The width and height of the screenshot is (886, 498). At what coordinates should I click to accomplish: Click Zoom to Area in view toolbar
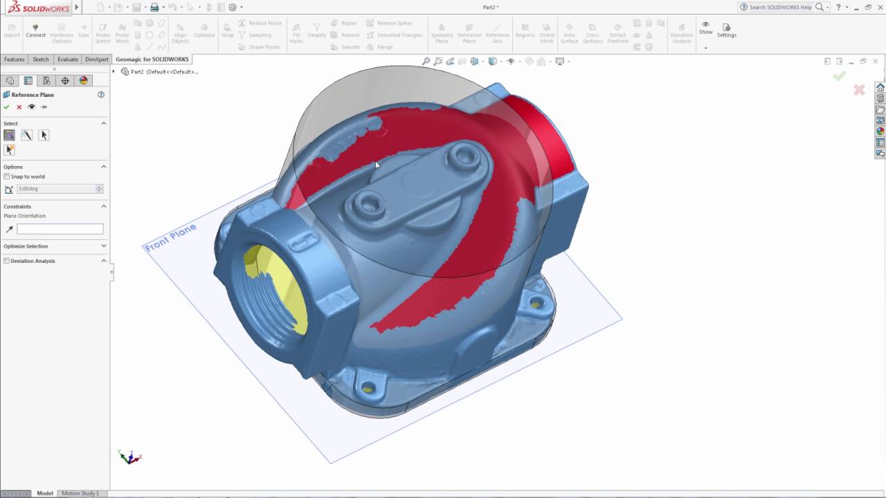(x=438, y=62)
